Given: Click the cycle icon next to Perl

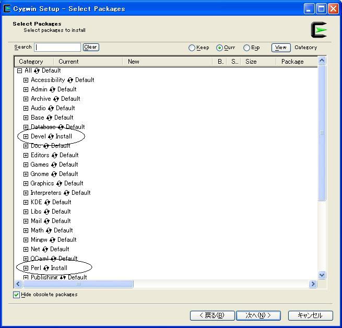Looking at the screenshot, I should 46,268.
